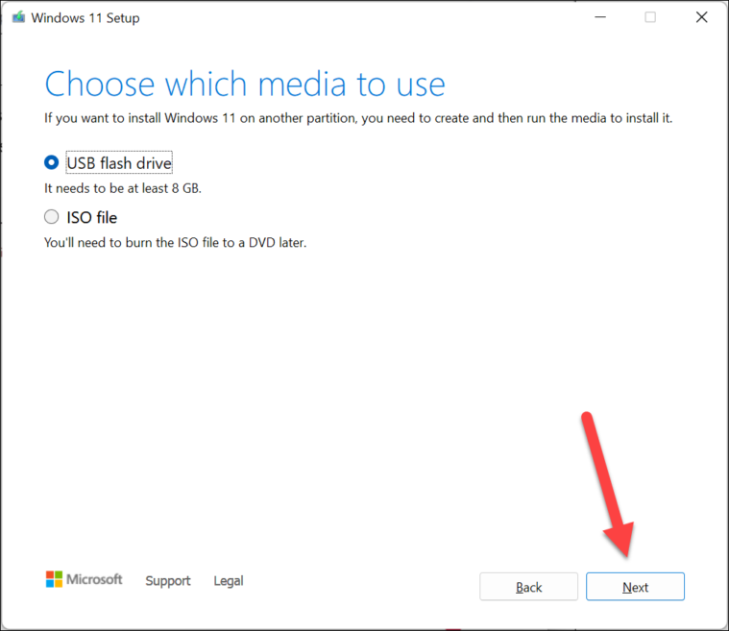Image resolution: width=729 pixels, height=631 pixels.
Task: Close the Windows 11 Setup window
Action: 701,17
